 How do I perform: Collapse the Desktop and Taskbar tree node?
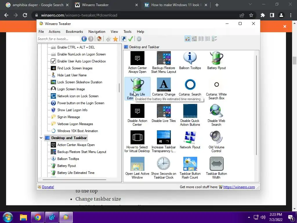pyautogui.click(x=41, y=138)
